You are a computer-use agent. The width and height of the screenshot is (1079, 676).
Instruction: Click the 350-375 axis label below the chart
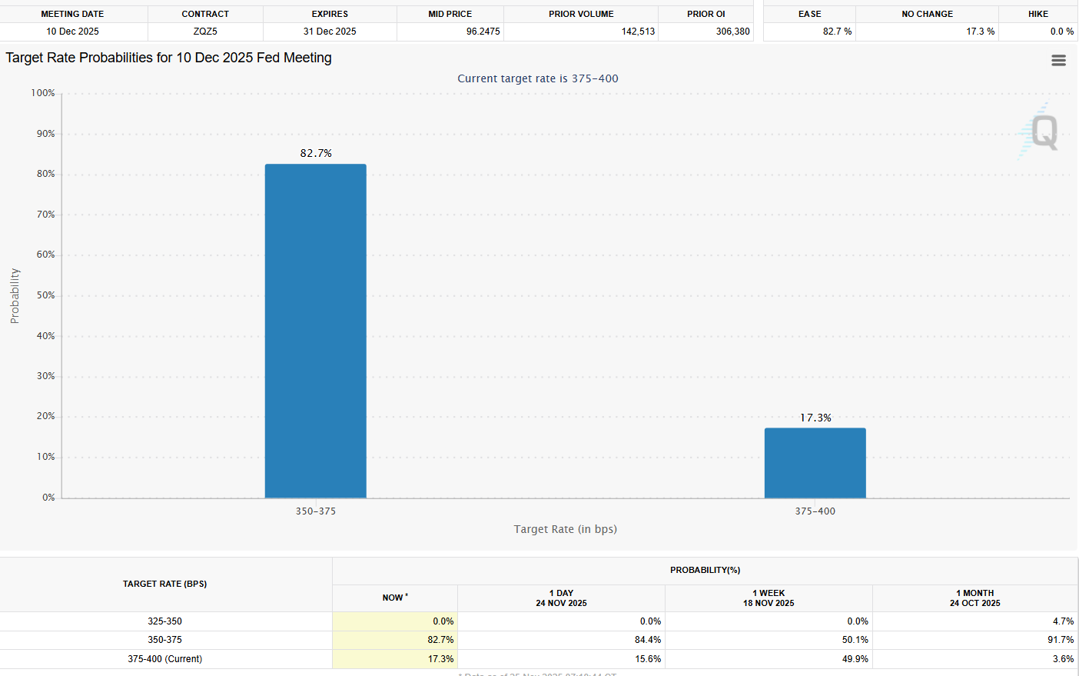315,511
